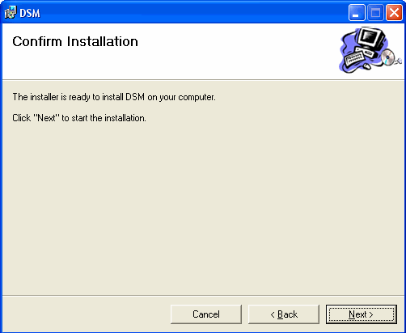
Task: Click the 'Click Next to start' instruction text
Action: pyautogui.click(x=79, y=118)
